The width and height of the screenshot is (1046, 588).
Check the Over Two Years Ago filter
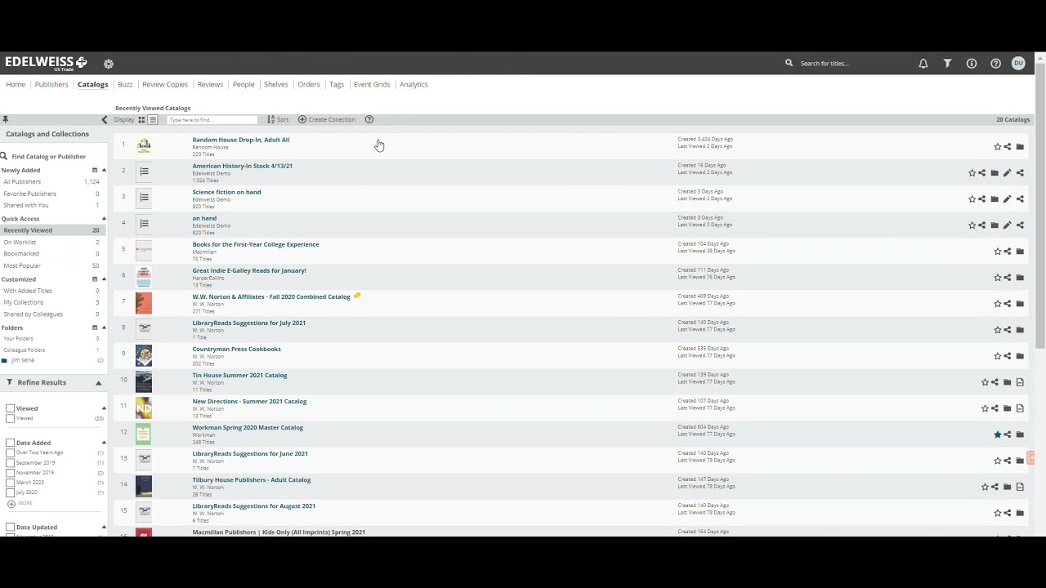10,452
